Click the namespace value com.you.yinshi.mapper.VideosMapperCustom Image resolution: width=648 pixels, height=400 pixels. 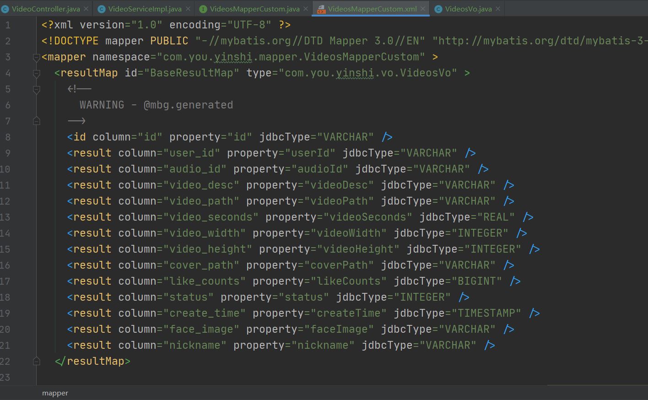(291, 57)
